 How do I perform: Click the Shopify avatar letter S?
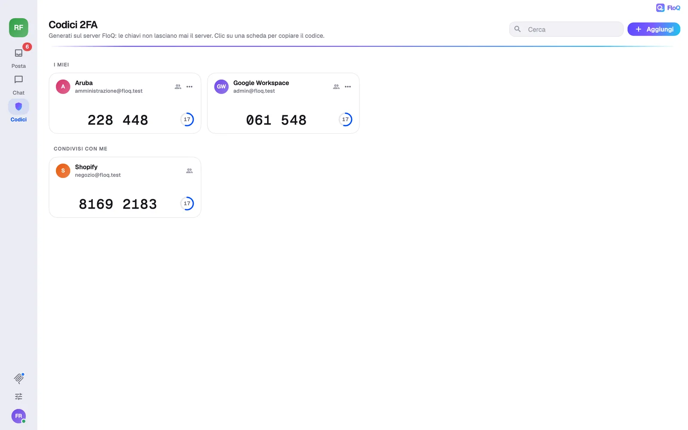click(x=63, y=171)
